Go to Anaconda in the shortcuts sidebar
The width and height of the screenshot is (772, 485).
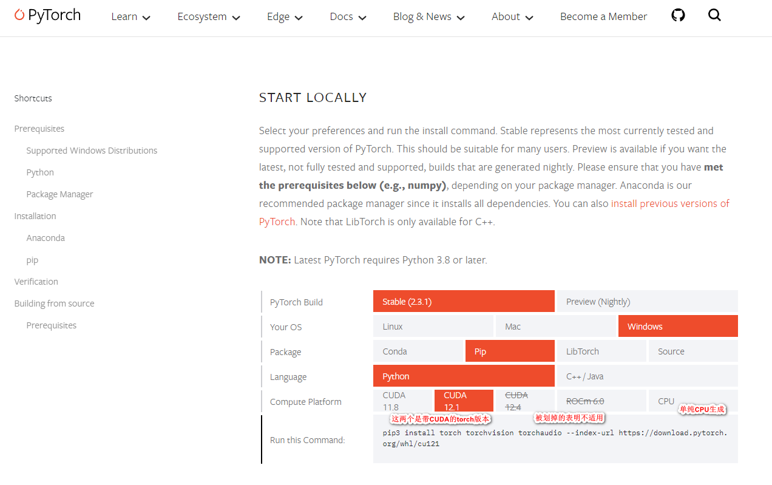46,238
